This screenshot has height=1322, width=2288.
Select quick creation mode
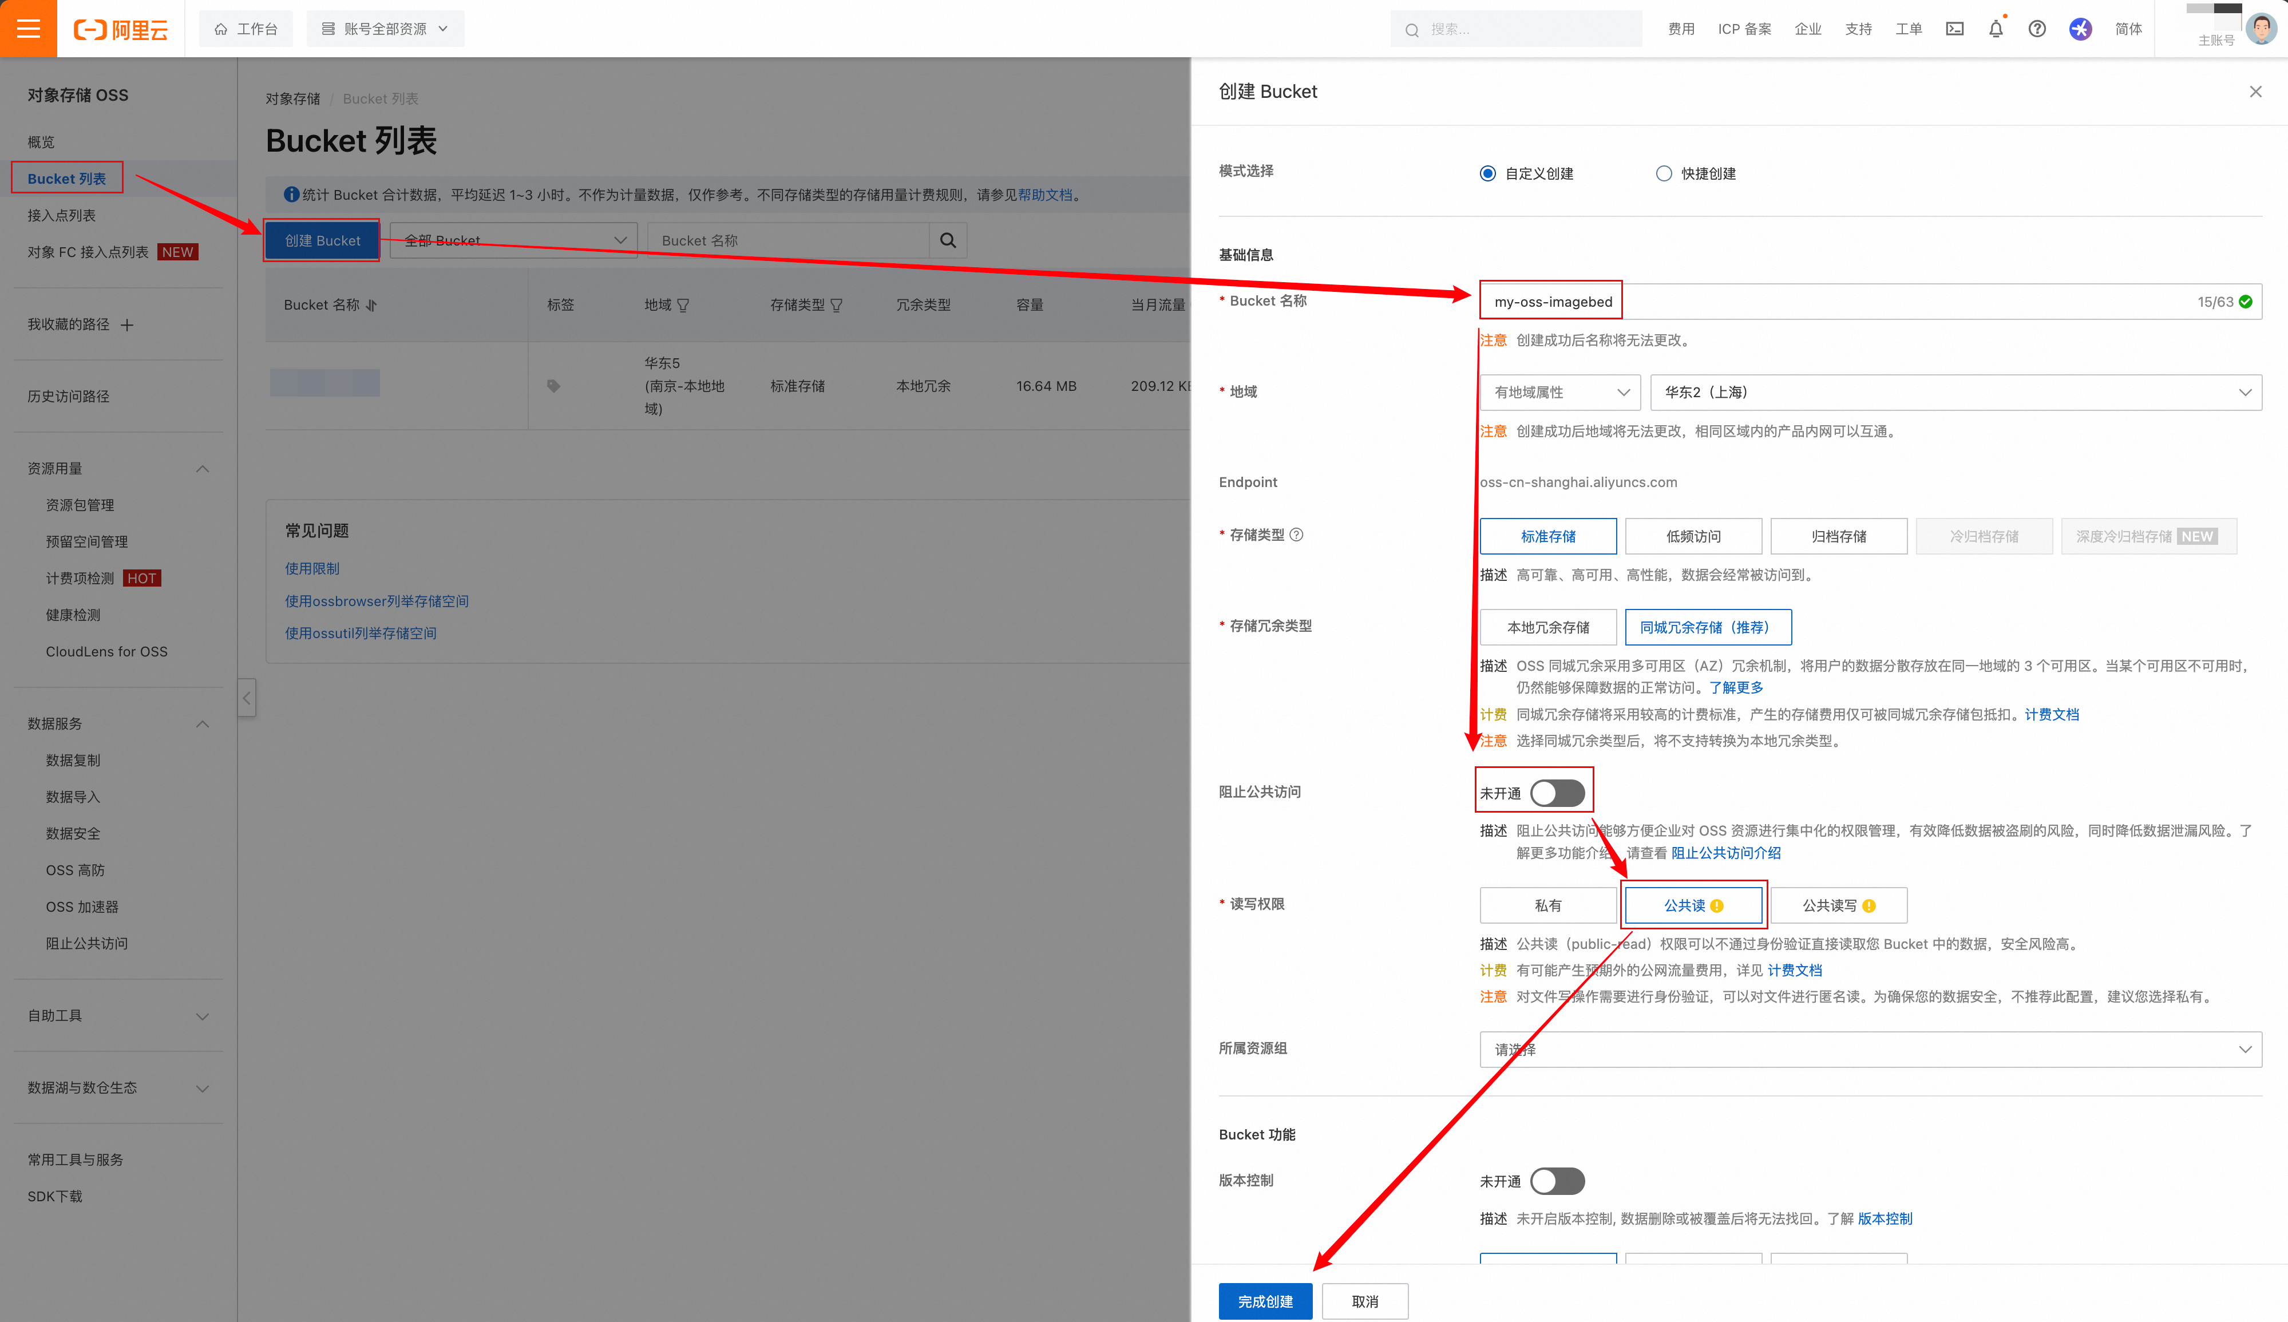pyautogui.click(x=1663, y=173)
